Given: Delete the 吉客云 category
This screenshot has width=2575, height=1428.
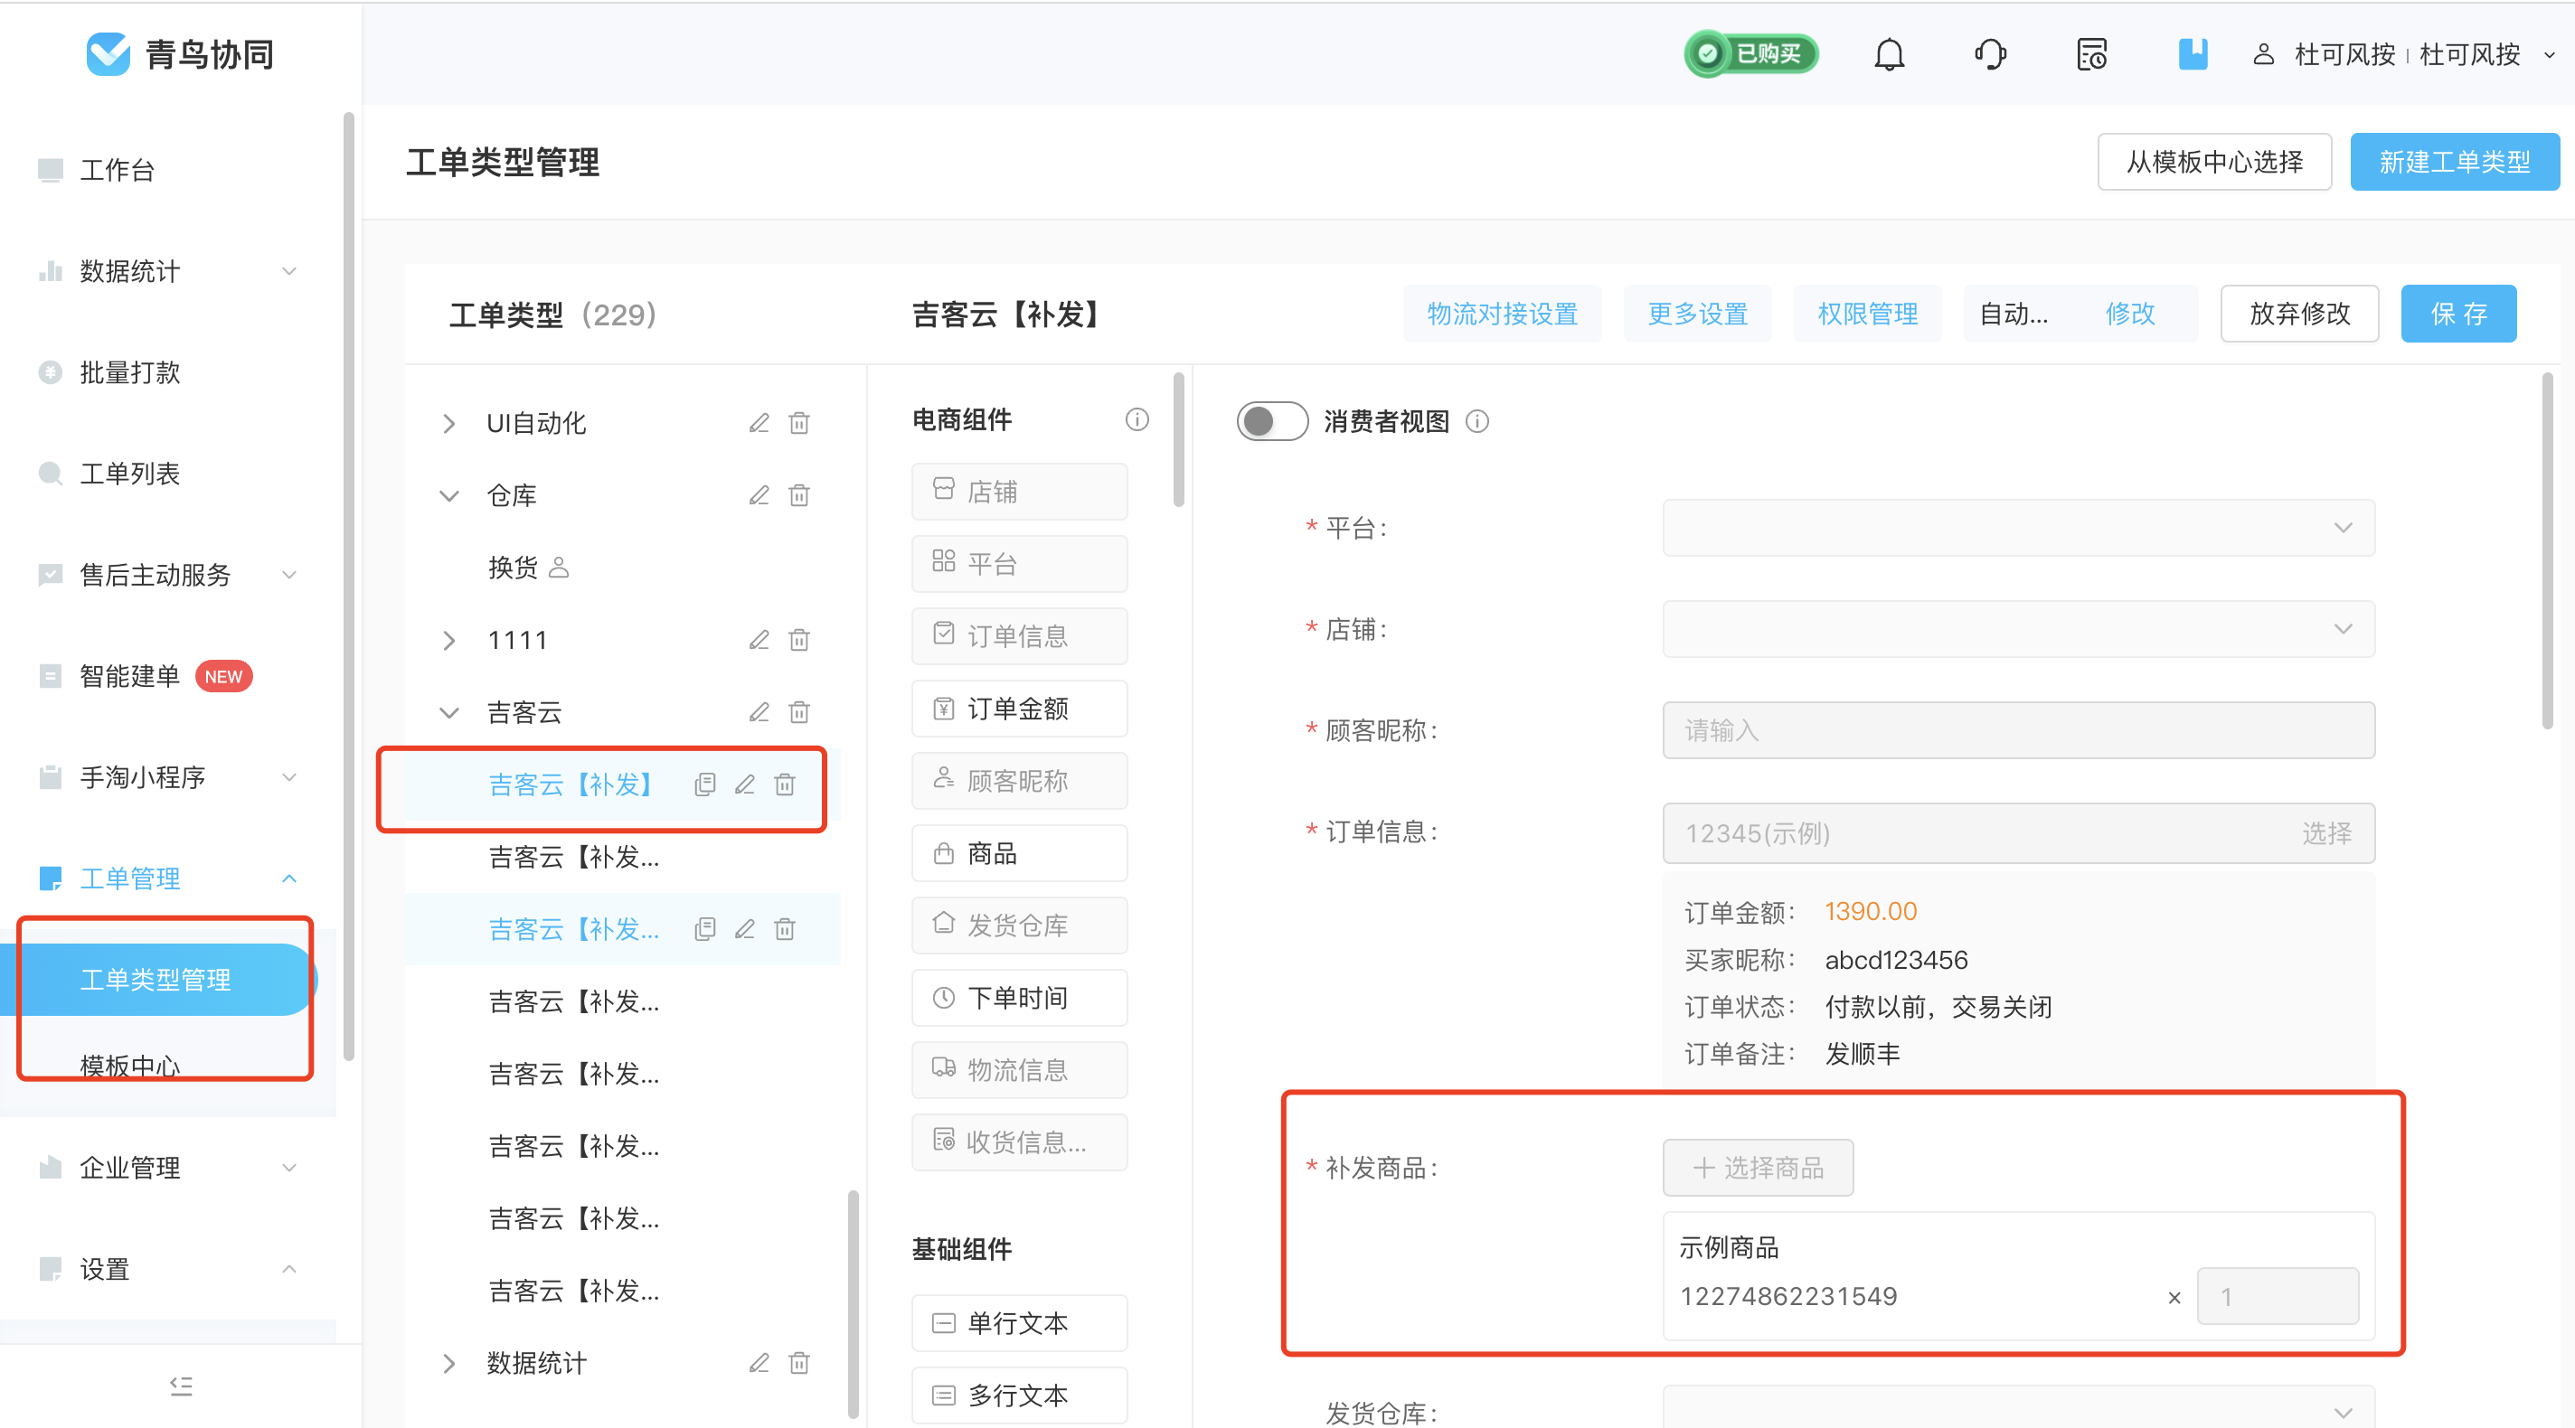Looking at the screenshot, I should pyautogui.click(x=798, y=712).
